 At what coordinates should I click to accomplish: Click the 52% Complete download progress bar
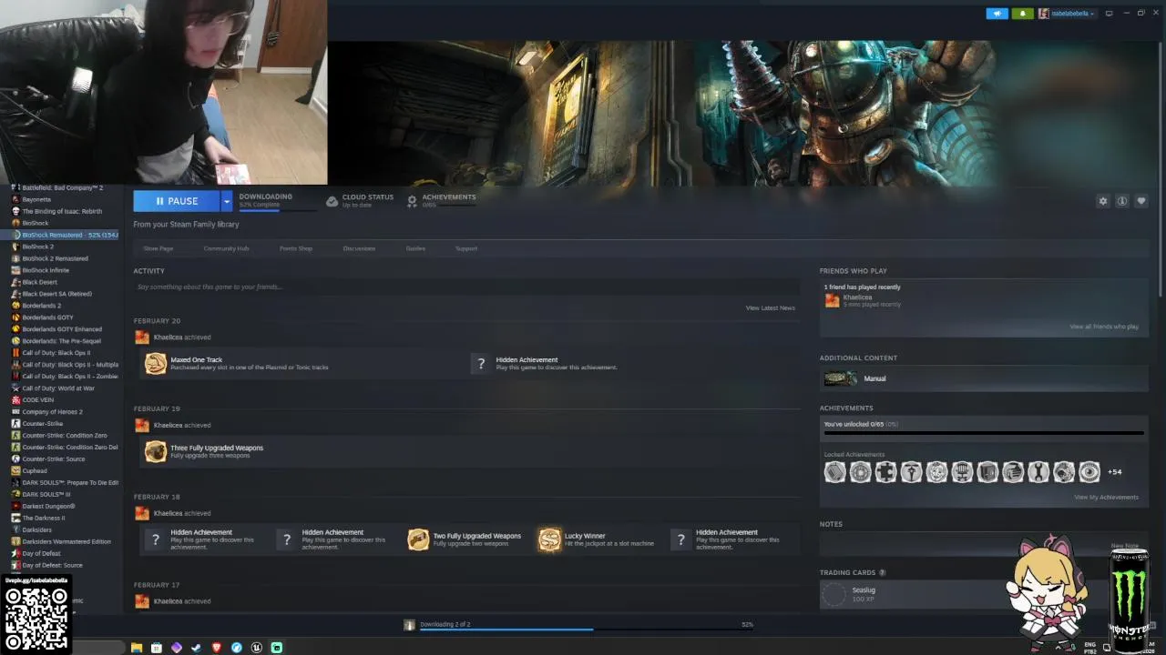[x=277, y=210]
